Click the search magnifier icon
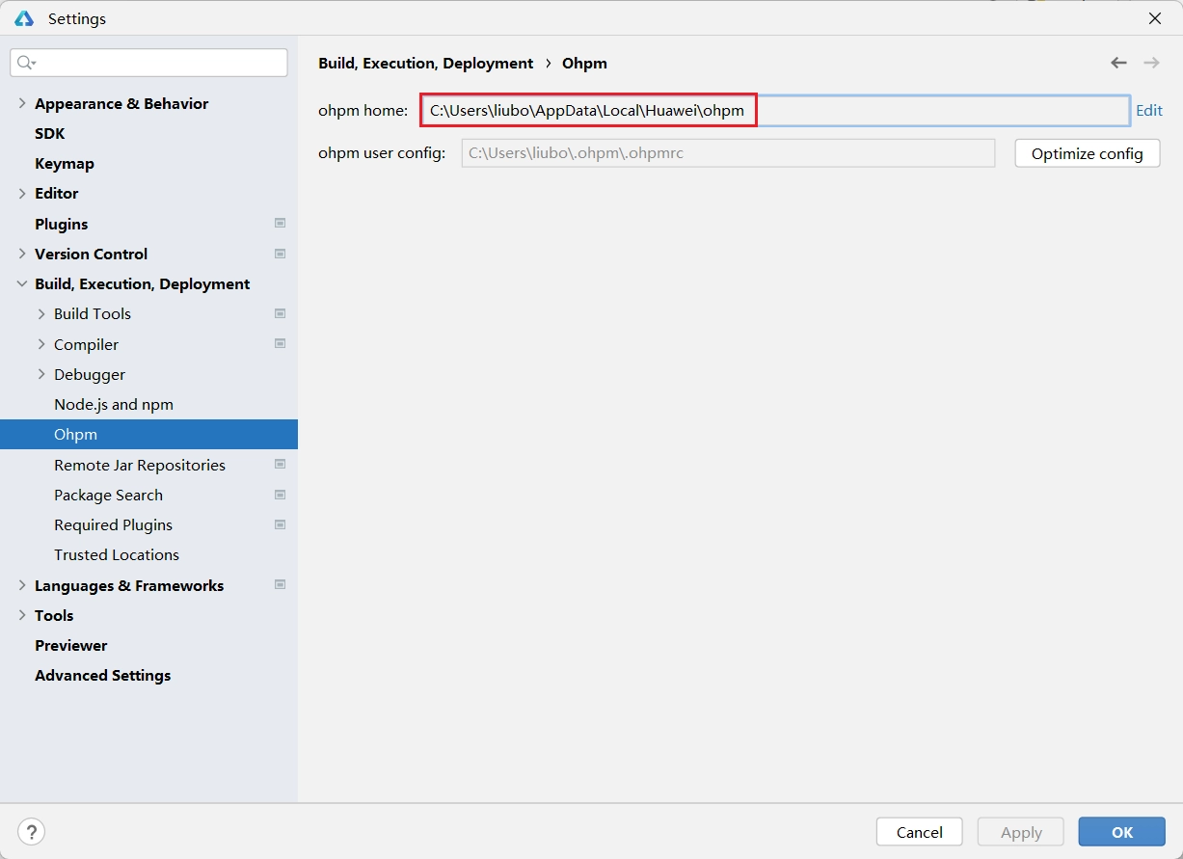 tap(25, 63)
